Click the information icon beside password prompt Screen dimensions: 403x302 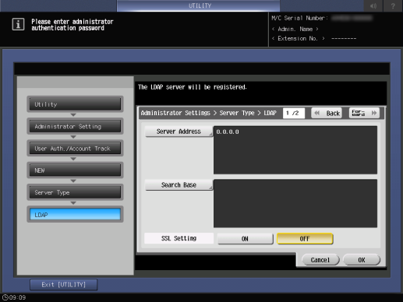pos(18,24)
